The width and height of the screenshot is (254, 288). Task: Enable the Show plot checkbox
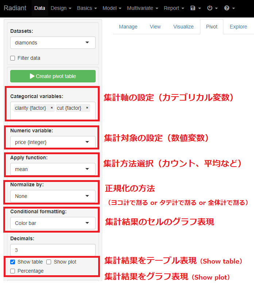click(49, 262)
